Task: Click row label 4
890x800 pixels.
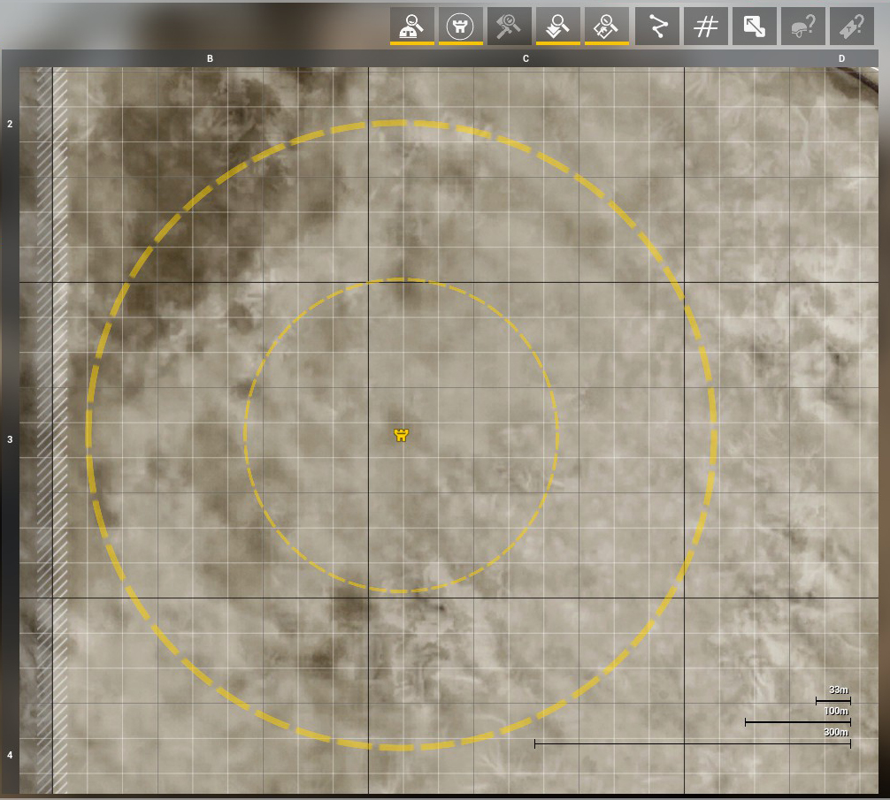Action: tap(10, 755)
